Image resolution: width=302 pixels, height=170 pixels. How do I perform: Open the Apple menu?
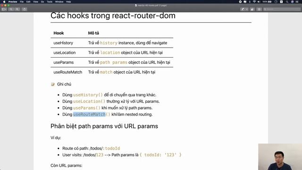[4, 2]
